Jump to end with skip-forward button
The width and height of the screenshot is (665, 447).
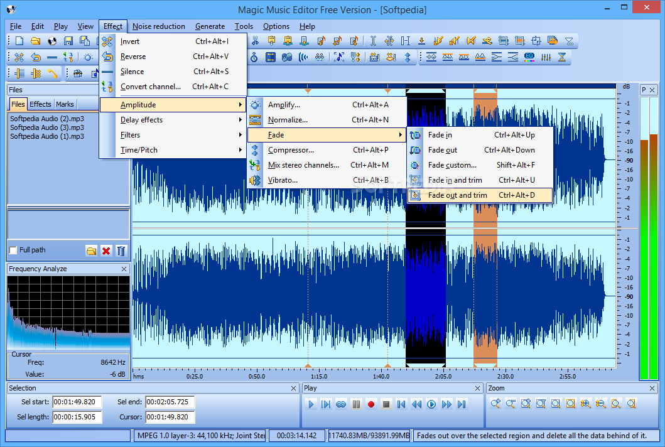(x=462, y=404)
